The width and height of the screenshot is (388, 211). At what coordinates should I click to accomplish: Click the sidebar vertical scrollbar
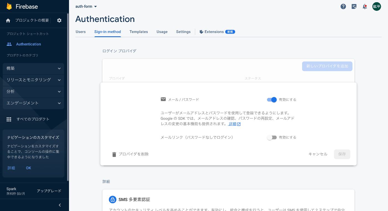(68, 97)
